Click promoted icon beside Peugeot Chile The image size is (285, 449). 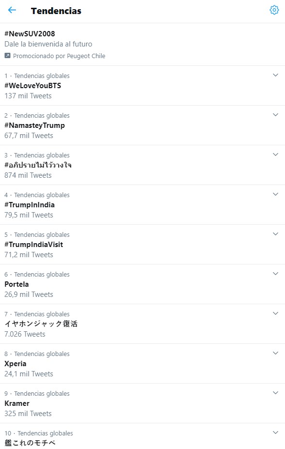tap(7, 56)
